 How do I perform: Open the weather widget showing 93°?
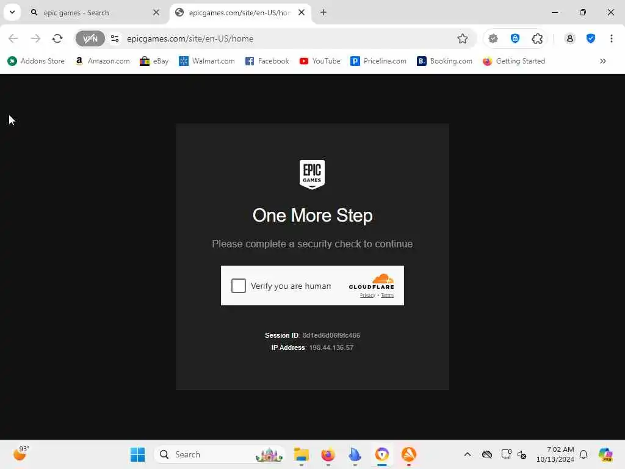tap(21, 454)
